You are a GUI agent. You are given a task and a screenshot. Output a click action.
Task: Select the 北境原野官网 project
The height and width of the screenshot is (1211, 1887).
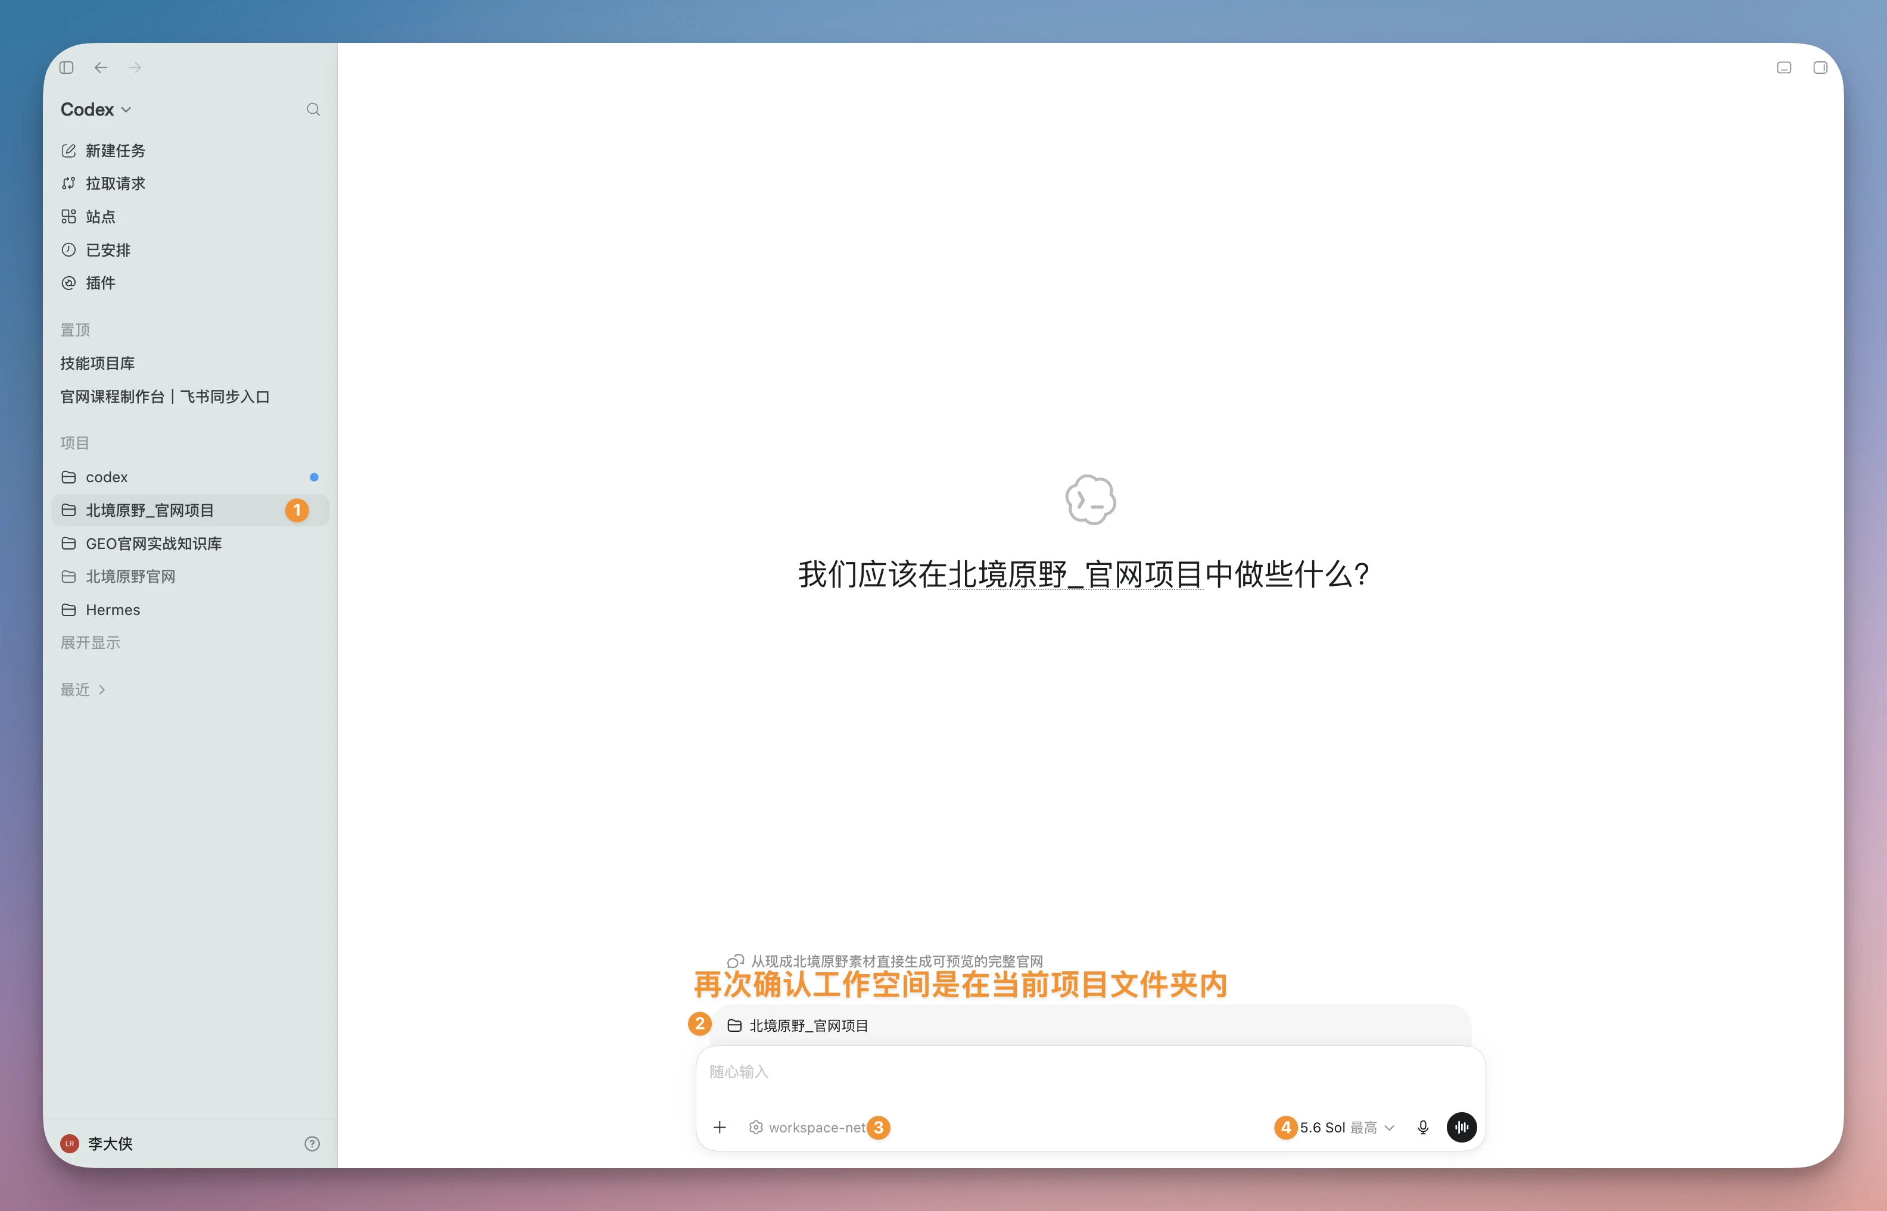pyautogui.click(x=191, y=576)
